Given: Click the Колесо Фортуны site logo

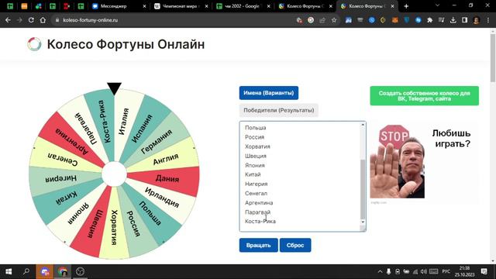Looking at the screenshot, I should 34,44.
